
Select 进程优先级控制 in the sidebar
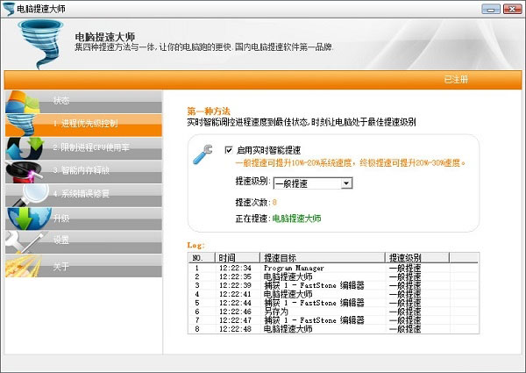point(83,125)
